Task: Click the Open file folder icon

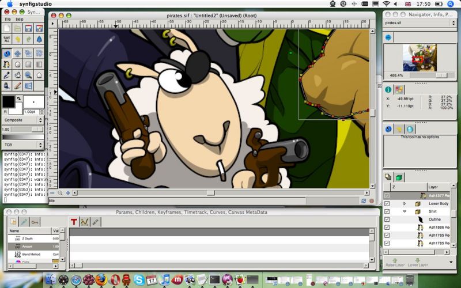Action: [x=18, y=28]
